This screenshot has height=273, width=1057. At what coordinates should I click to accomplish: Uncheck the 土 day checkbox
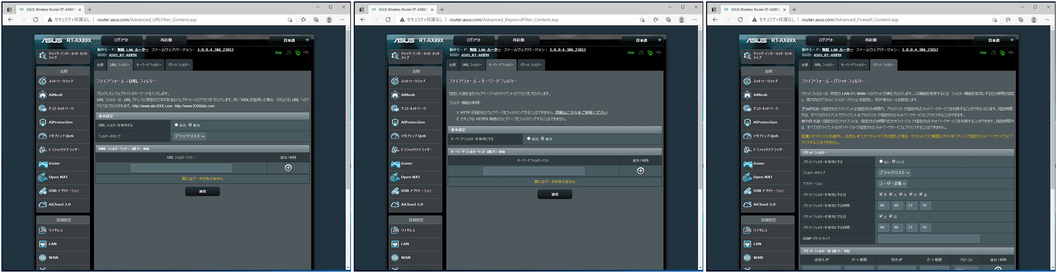pyautogui.click(x=881, y=216)
